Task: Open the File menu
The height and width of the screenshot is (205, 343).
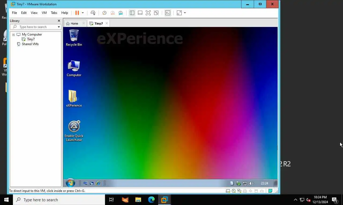Action: (x=14, y=13)
